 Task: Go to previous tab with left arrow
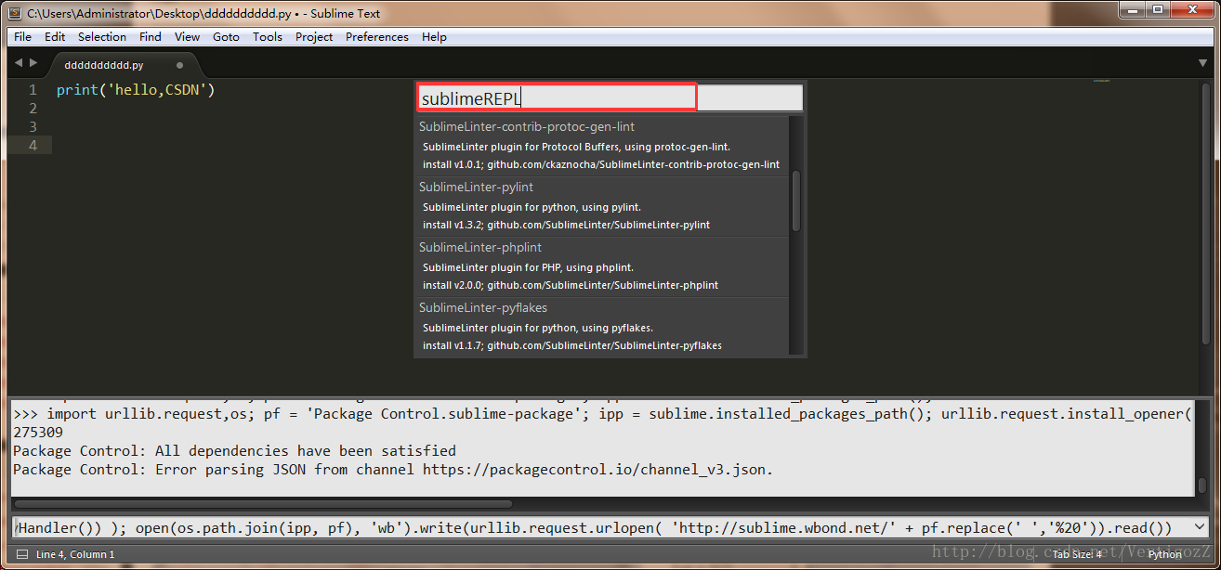19,62
